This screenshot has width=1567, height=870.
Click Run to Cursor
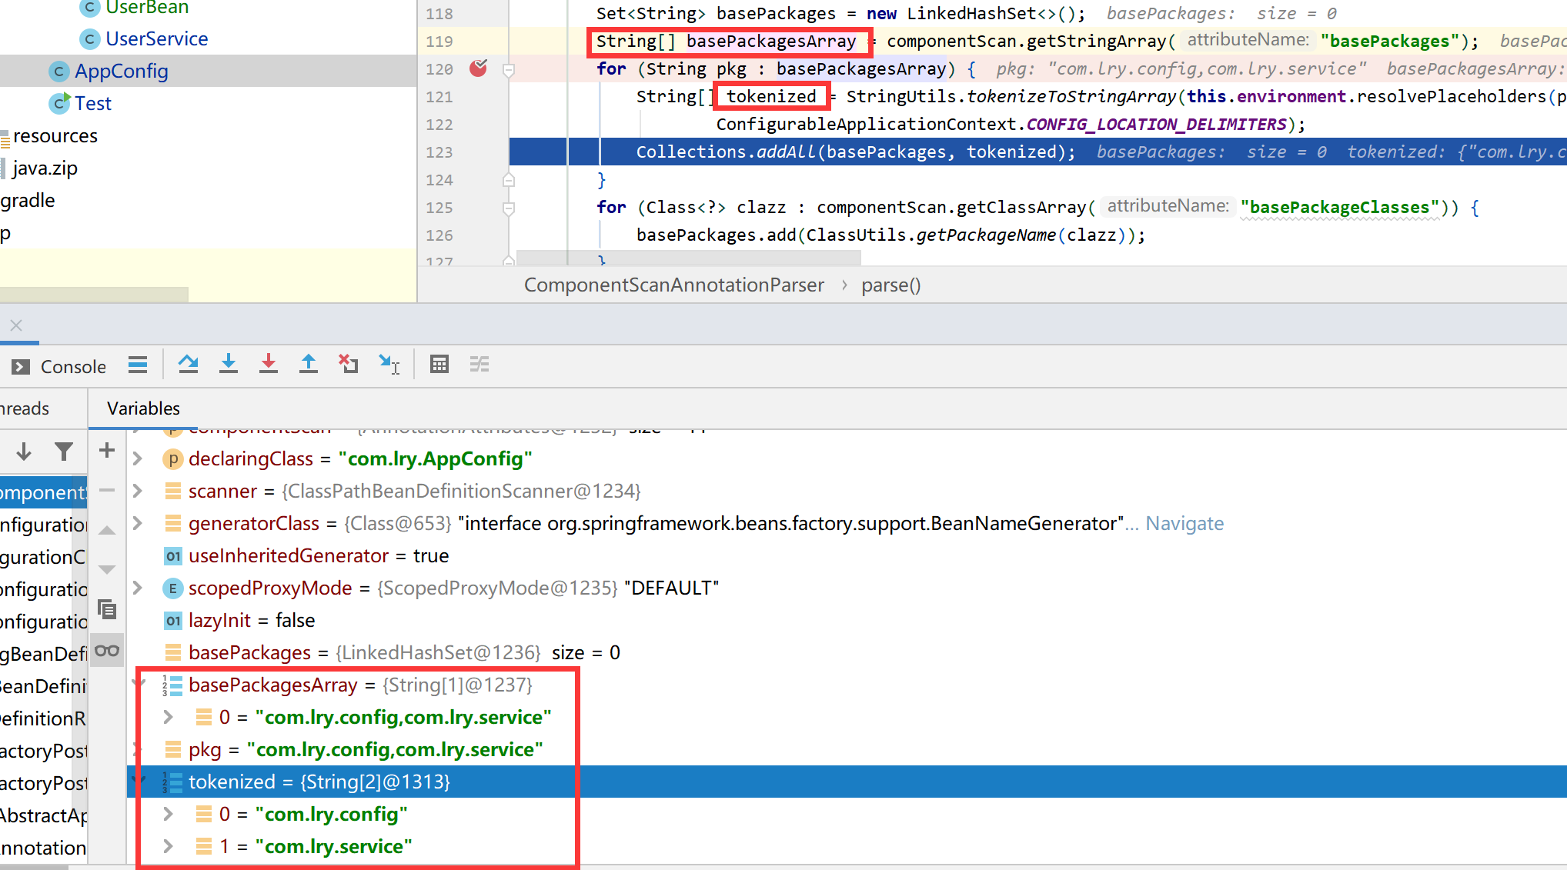(x=389, y=365)
